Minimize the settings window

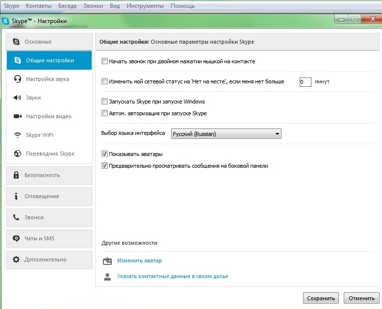pyautogui.click(x=341, y=19)
